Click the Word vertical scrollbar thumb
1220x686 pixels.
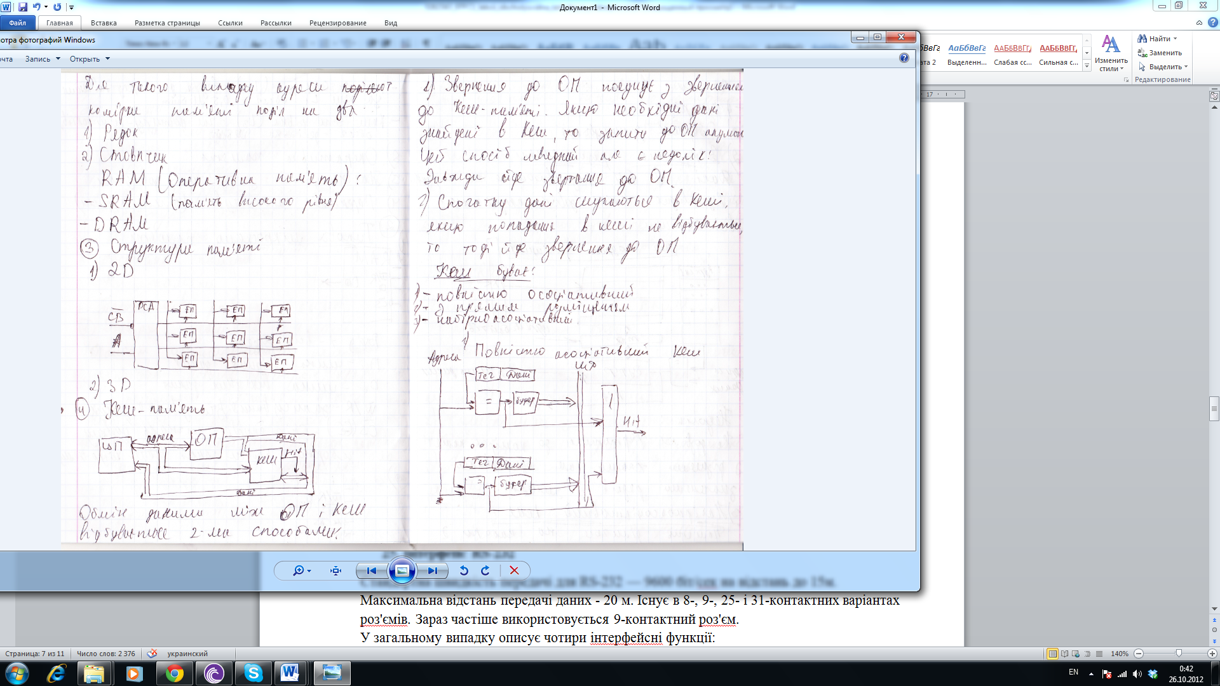pos(1214,409)
